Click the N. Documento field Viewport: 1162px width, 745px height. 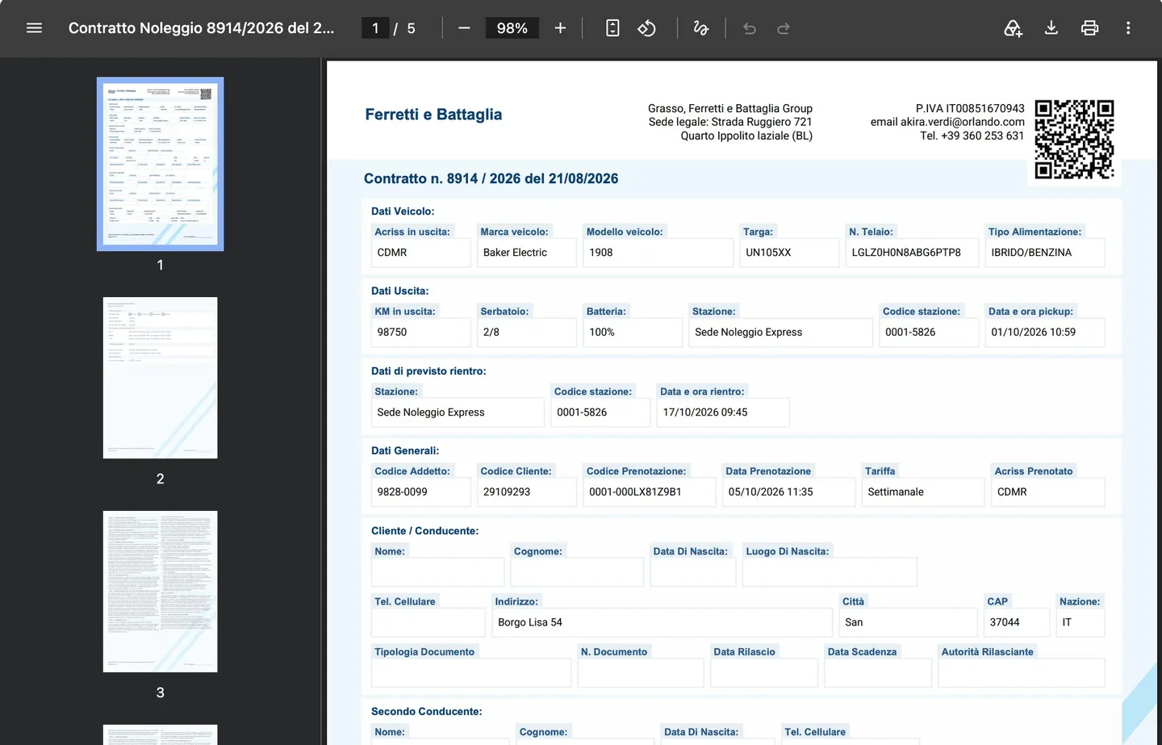tap(641, 672)
